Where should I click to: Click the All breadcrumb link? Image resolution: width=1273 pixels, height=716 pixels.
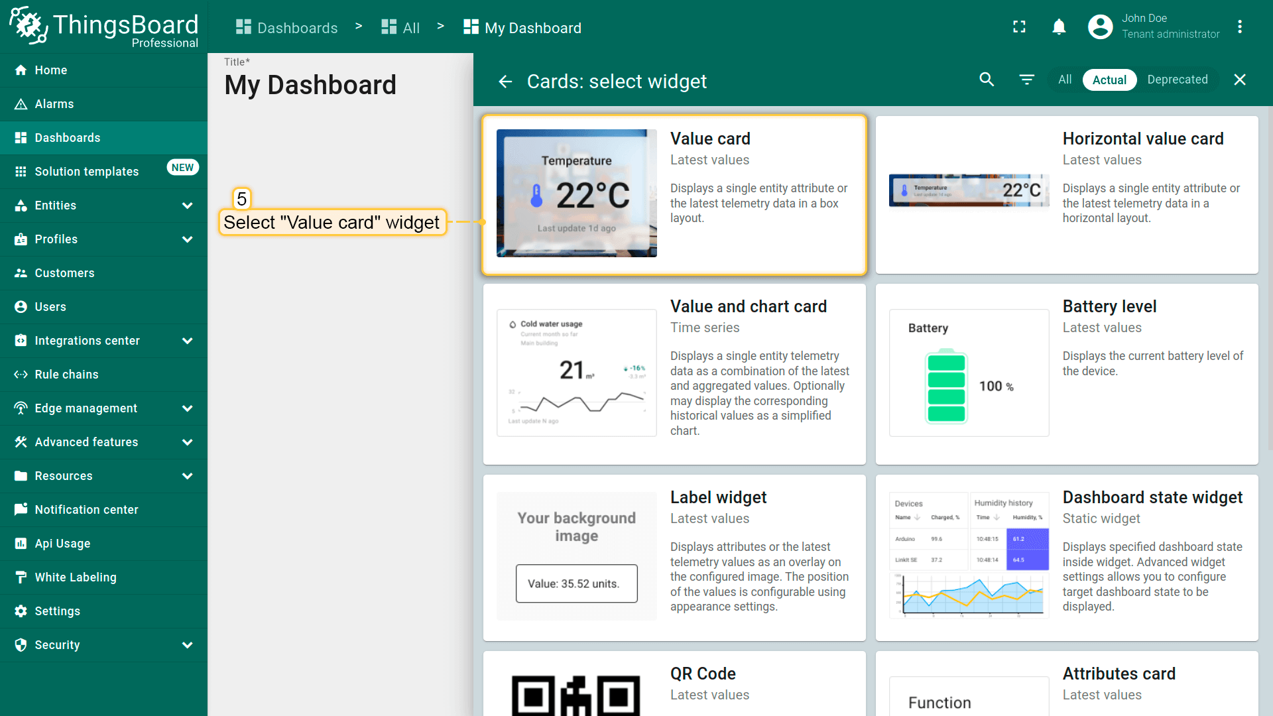[401, 28]
